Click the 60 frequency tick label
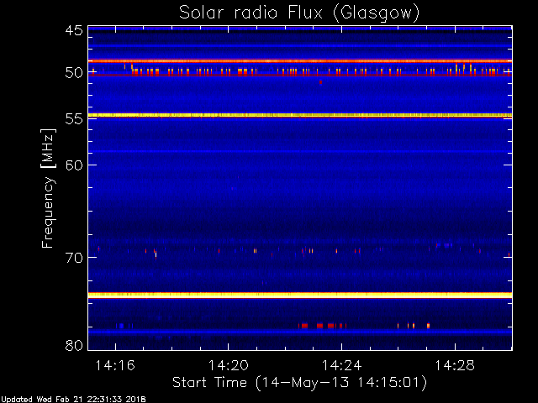Screen dimensions: 538x403 coord(74,165)
